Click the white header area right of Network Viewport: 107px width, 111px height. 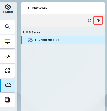pyautogui.click(x=76, y=8)
